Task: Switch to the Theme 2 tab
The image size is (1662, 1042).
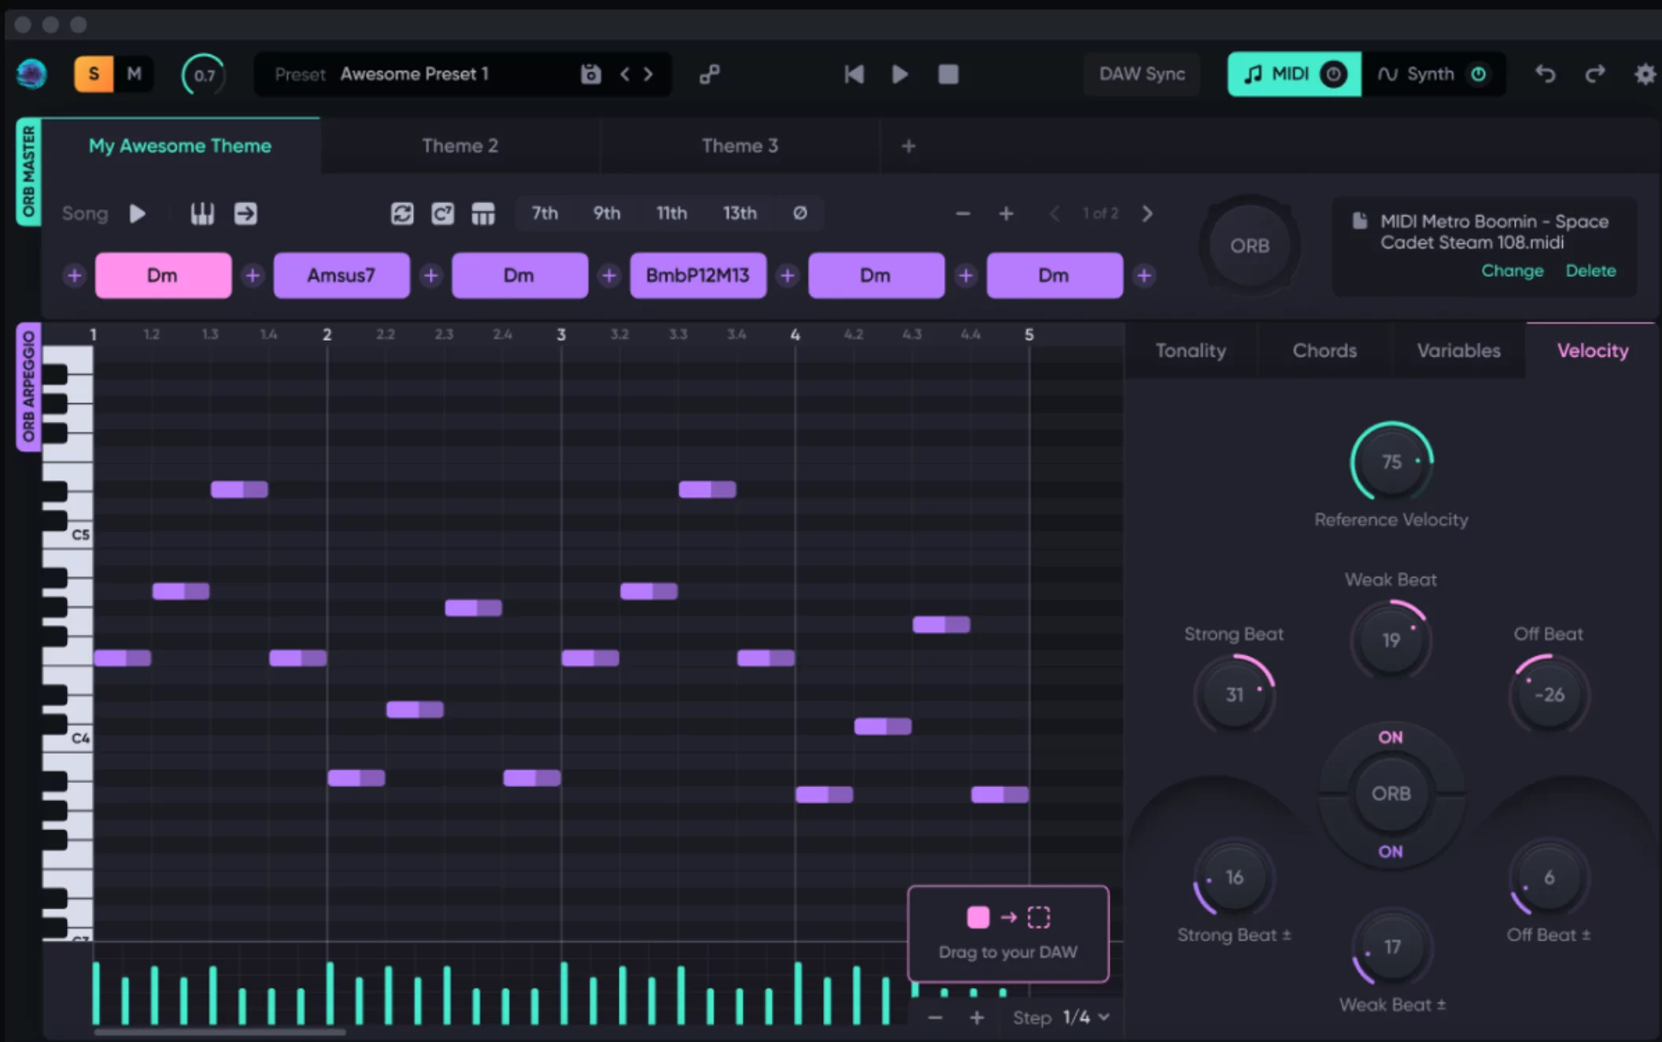Action: [460, 146]
